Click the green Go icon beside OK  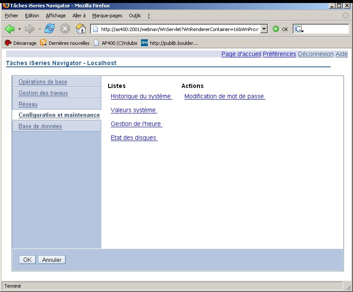(276, 29)
